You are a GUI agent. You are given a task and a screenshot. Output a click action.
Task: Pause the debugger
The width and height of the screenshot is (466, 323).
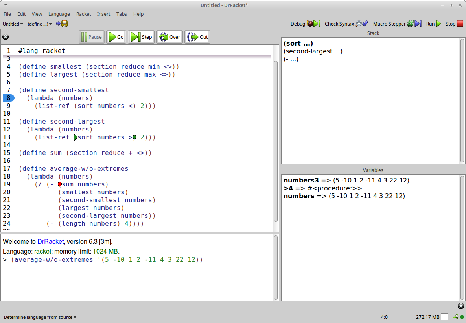click(x=92, y=37)
